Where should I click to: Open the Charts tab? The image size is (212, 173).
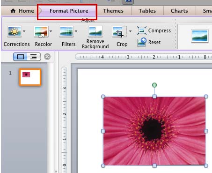(179, 11)
